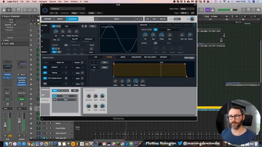The height and width of the screenshot is (147, 262).
Task: Open Mixer toolbar icon
Action: pyautogui.click(x=30, y=10)
